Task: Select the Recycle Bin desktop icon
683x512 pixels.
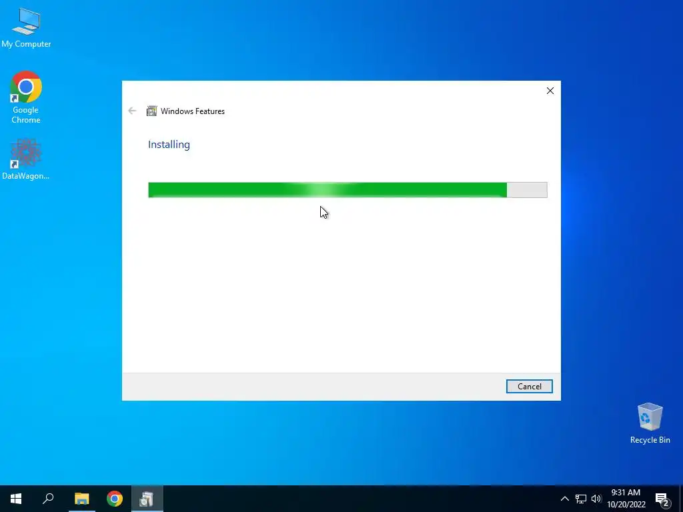Action: coord(650,423)
